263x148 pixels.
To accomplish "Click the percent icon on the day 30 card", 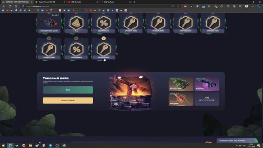I will point(76,49).
